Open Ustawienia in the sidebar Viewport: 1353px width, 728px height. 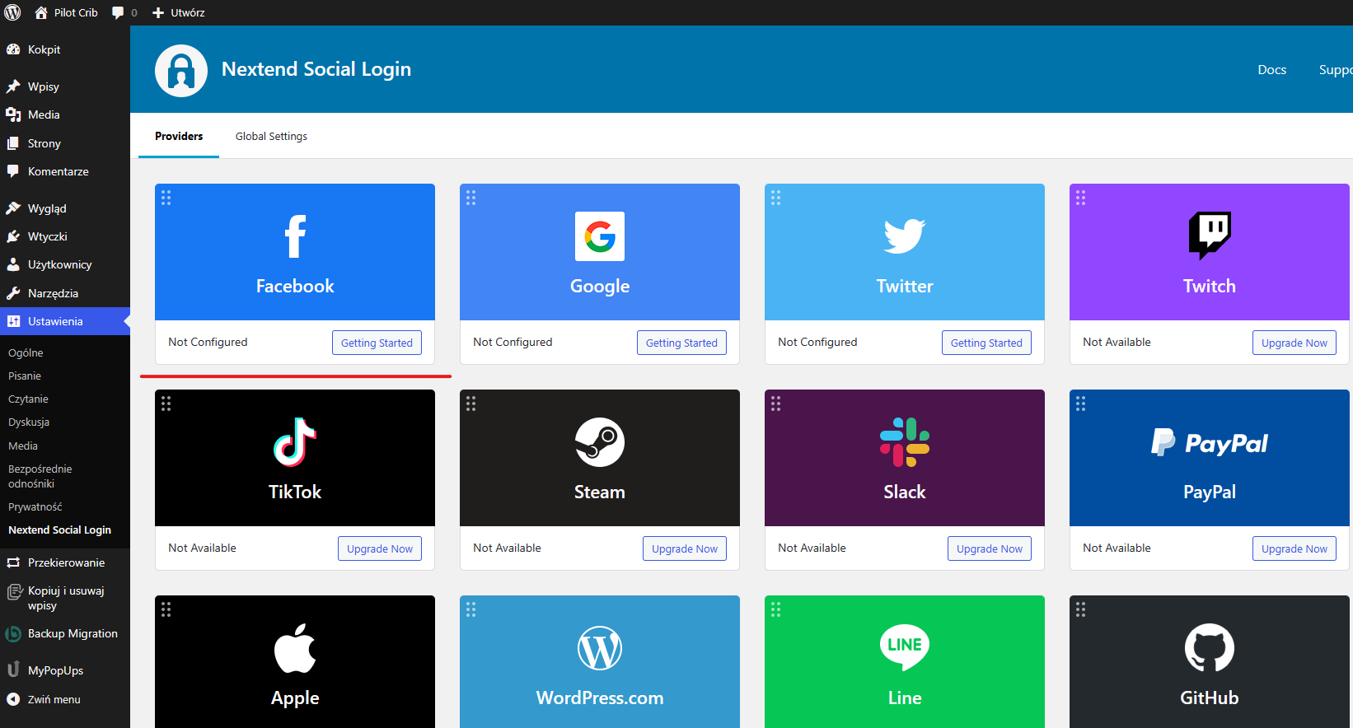coord(65,321)
